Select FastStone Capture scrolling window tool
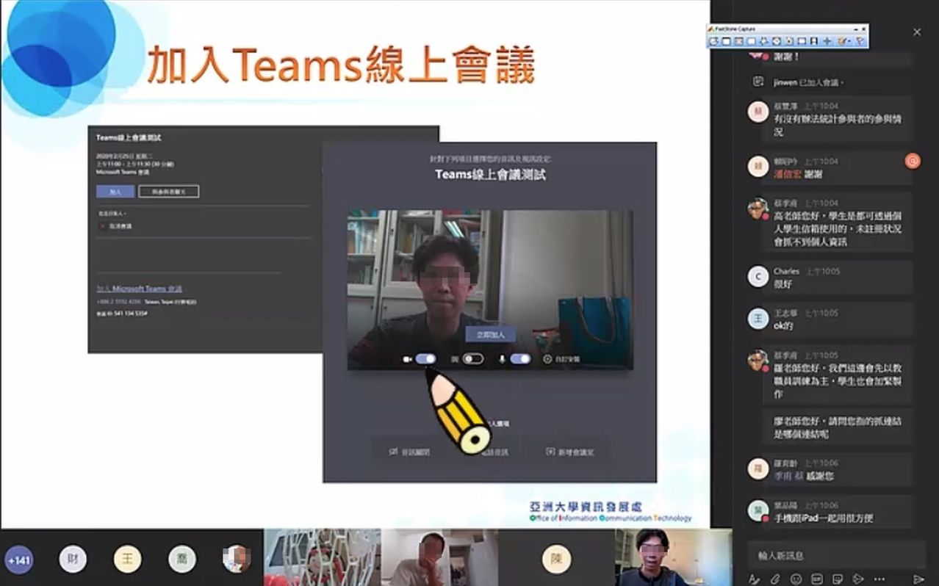The height and width of the screenshot is (586, 939). click(788, 41)
